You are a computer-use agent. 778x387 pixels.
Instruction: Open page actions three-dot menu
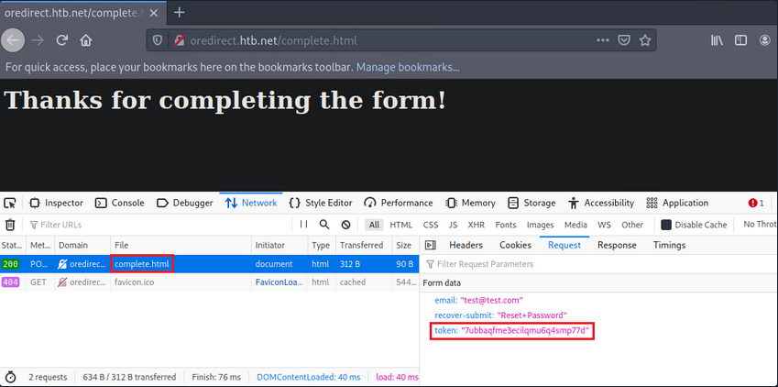tap(603, 40)
